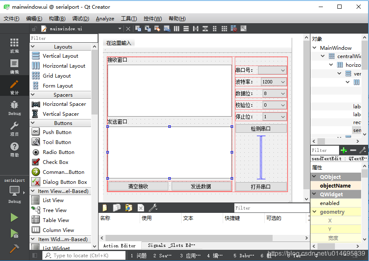This screenshot has width=369, height=261.
Task: Select the Push Button widget
Action: (x=57, y=132)
